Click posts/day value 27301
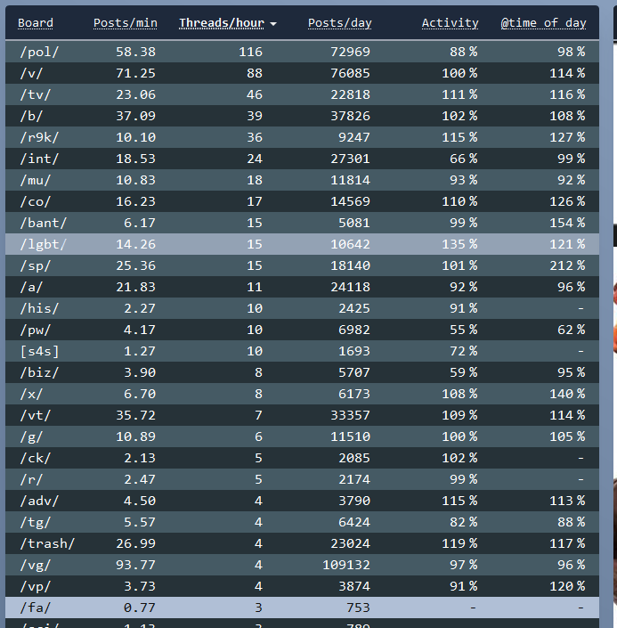The image size is (617, 628). tap(350, 159)
